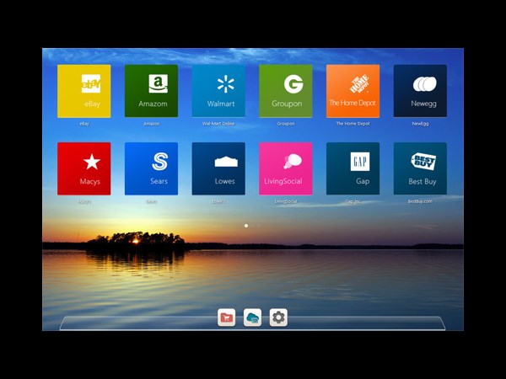
Task: Open the Gap tile
Action: tap(353, 168)
